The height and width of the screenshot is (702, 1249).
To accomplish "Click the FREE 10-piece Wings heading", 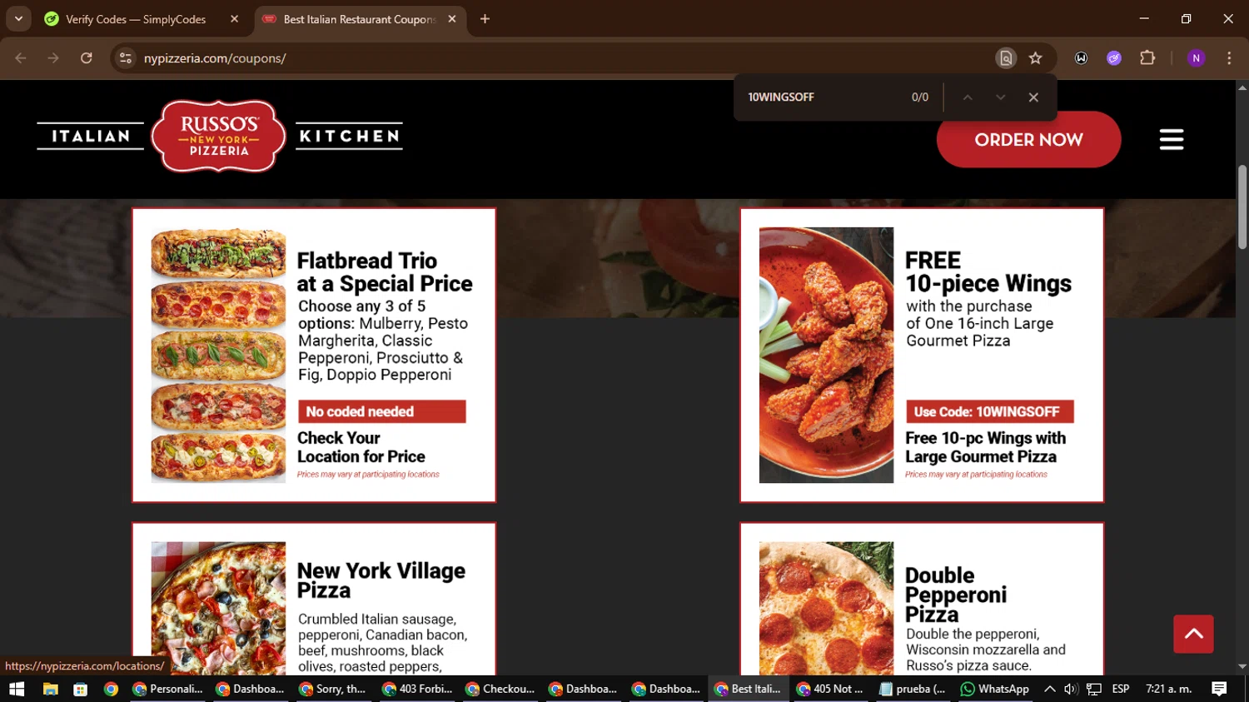I will pos(988,272).
